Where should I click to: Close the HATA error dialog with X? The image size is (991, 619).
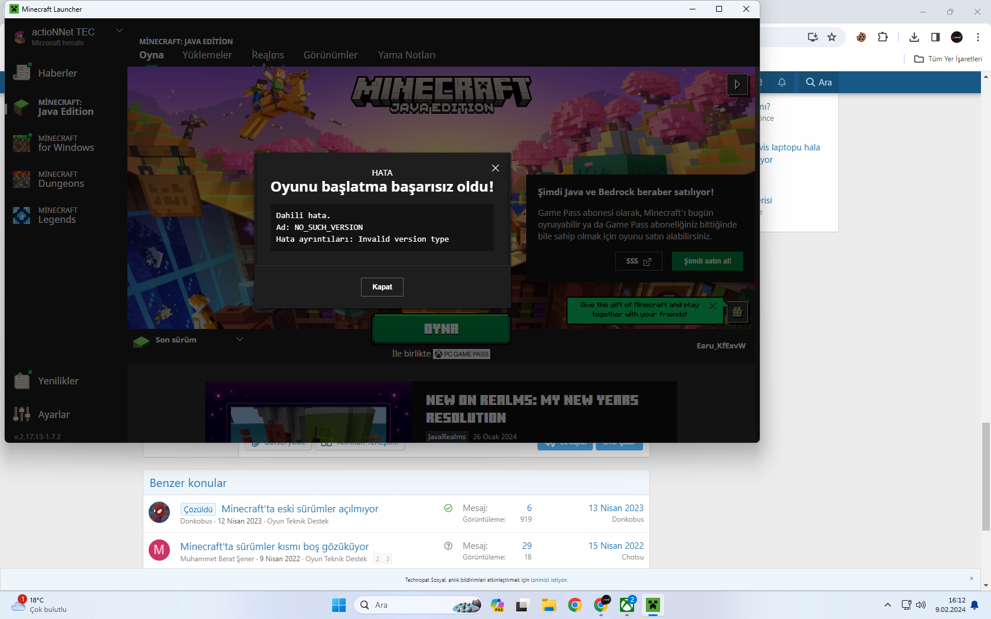click(495, 168)
